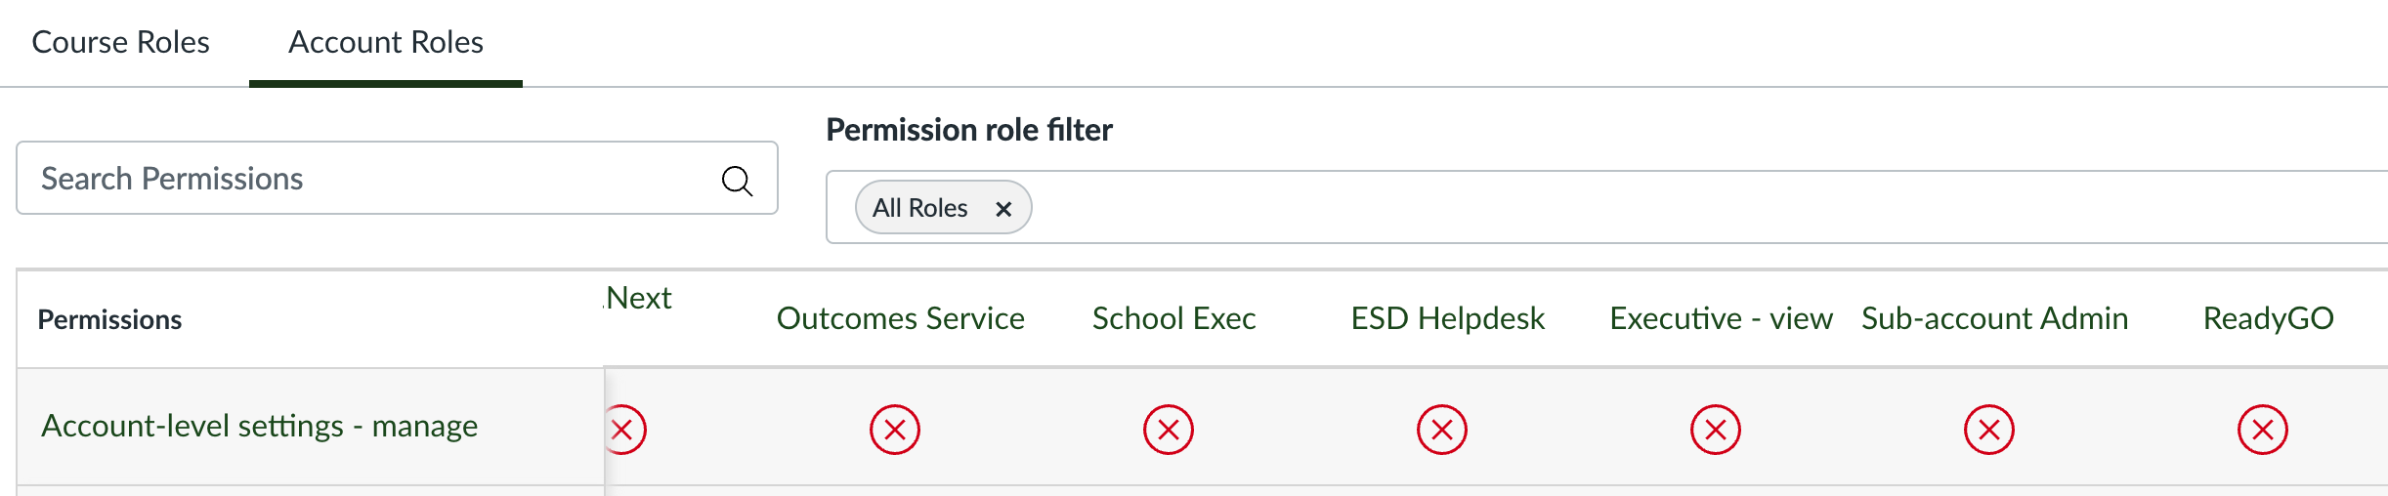The height and width of the screenshot is (496, 2388).
Task: Open the School Exec role header
Action: pyautogui.click(x=1173, y=319)
